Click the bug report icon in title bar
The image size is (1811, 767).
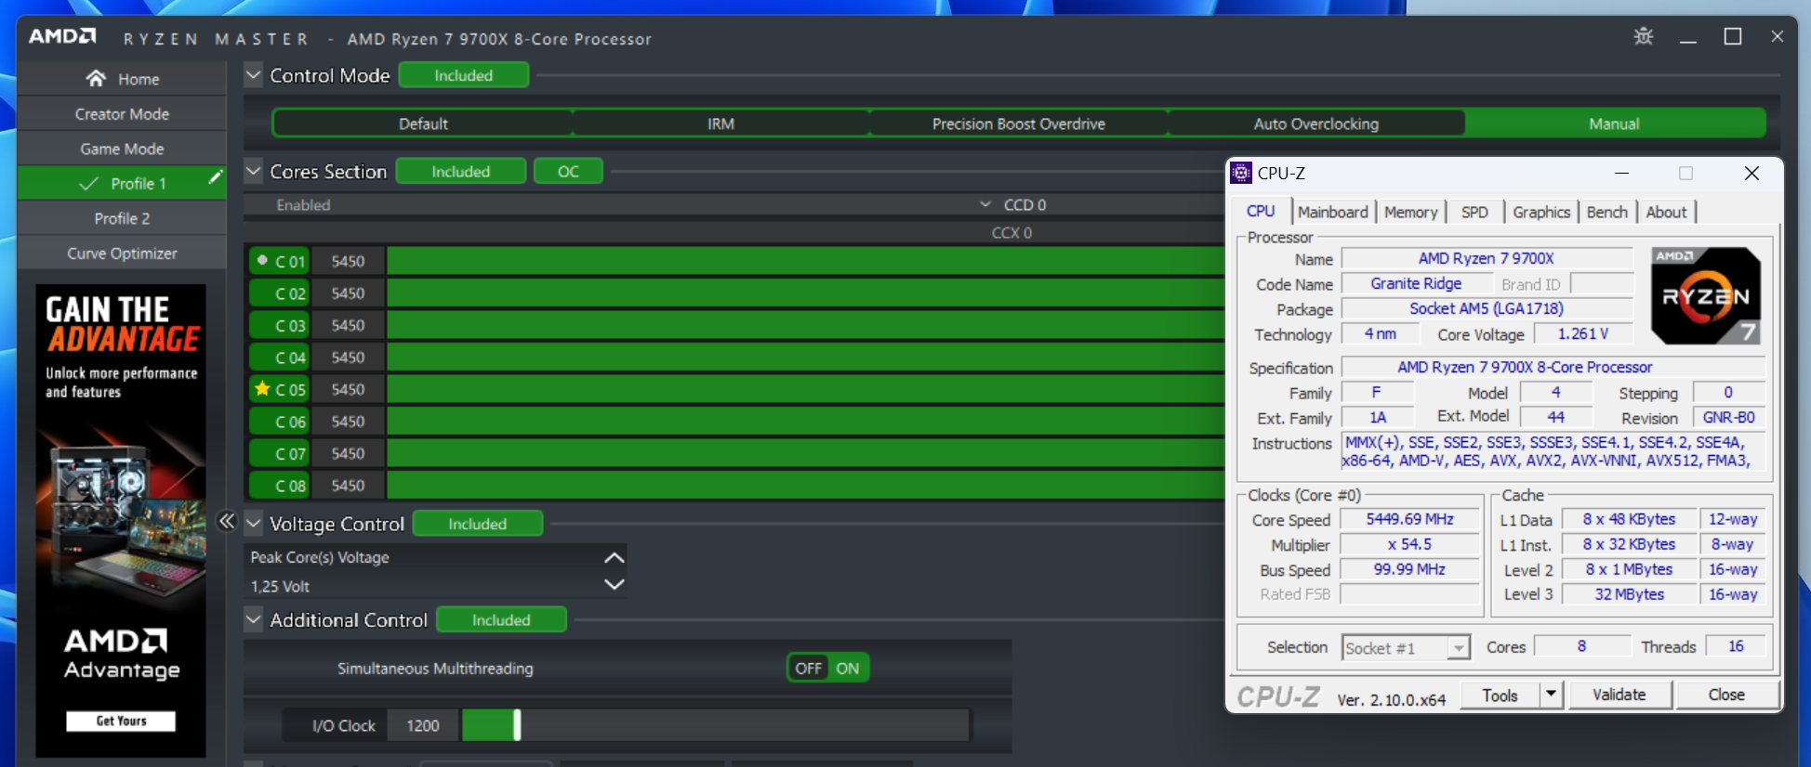[1644, 36]
